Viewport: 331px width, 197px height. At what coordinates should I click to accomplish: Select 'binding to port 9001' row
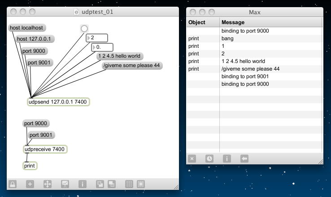coord(254,76)
